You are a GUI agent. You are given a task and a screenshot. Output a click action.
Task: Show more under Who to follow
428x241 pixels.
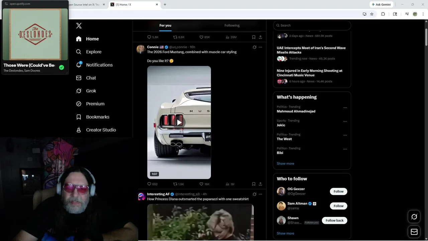[x=285, y=233]
